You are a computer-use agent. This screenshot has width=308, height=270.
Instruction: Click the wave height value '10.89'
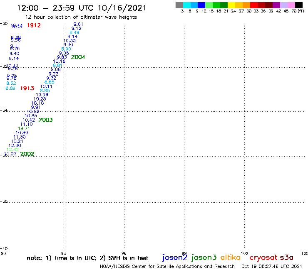22,133
